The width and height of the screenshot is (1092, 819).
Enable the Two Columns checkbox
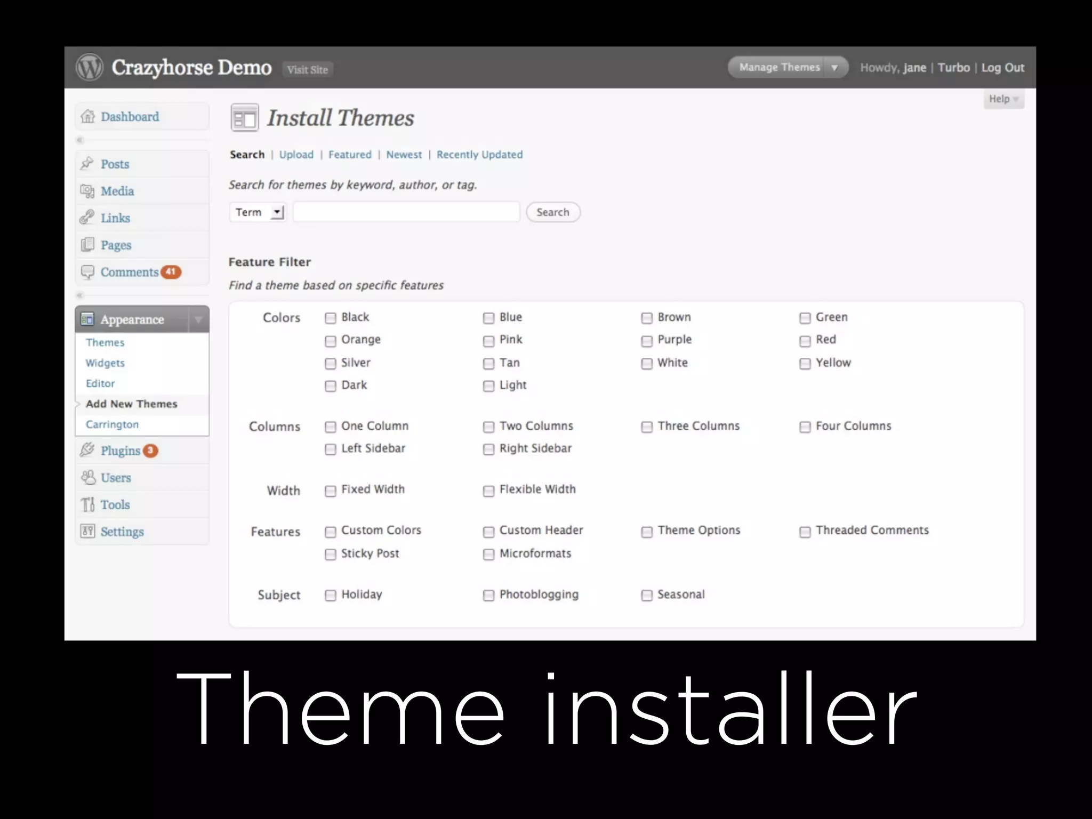click(x=488, y=427)
